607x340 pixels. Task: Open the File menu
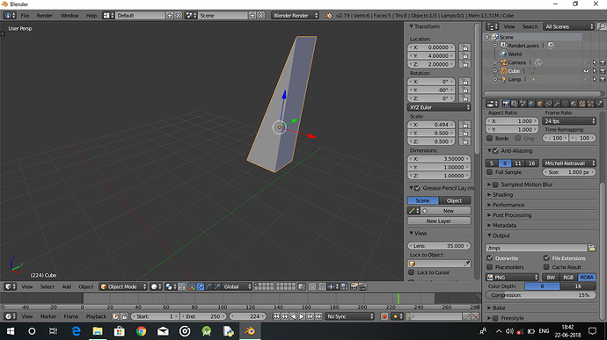coord(25,16)
